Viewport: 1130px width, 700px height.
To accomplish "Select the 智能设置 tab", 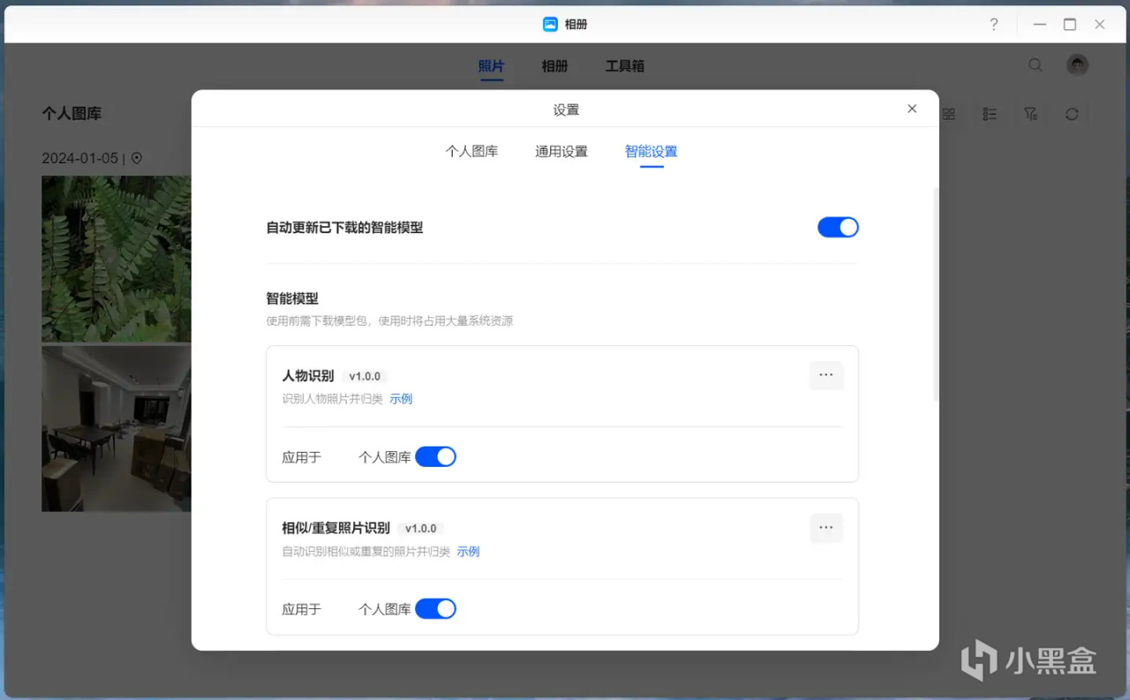I will tap(652, 151).
